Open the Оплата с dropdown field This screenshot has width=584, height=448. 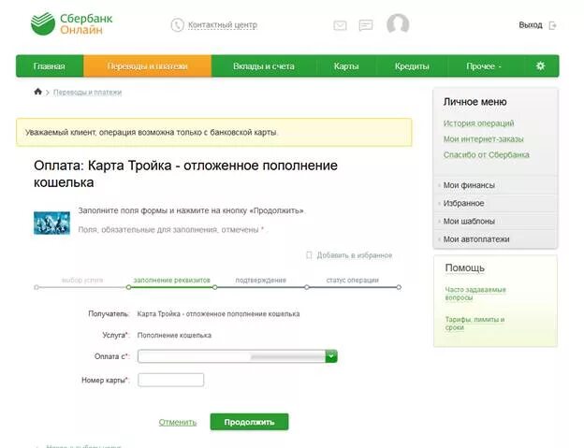coord(238,356)
